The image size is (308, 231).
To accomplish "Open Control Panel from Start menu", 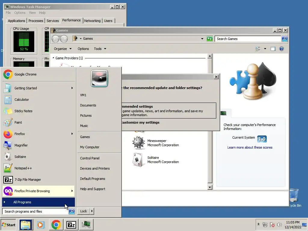I will tap(90, 158).
